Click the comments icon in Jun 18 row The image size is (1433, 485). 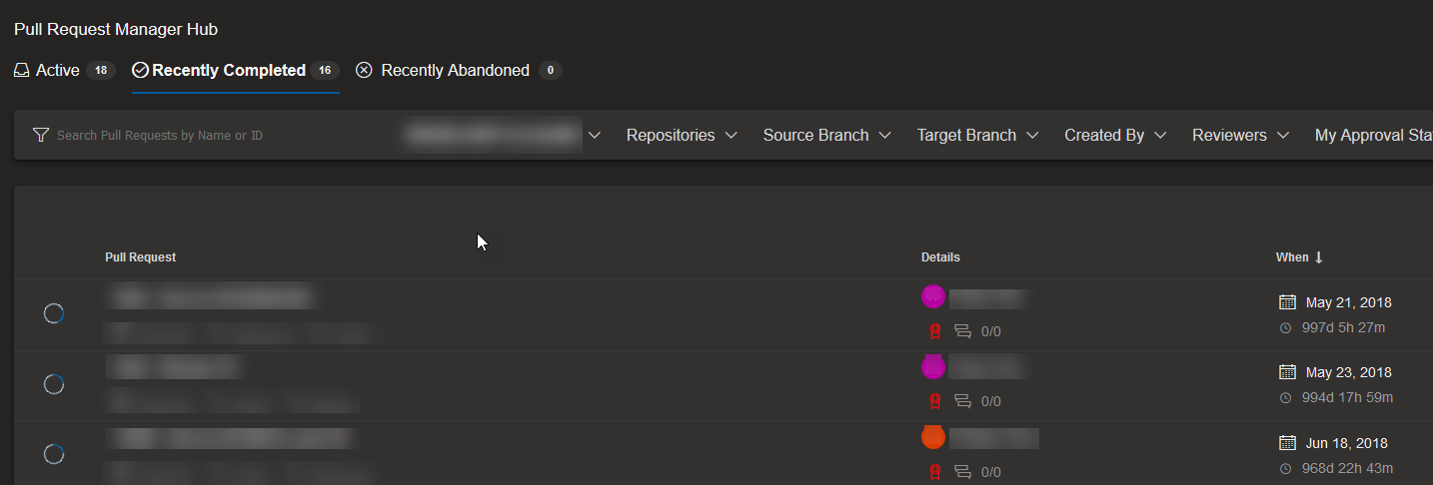[962, 471]
